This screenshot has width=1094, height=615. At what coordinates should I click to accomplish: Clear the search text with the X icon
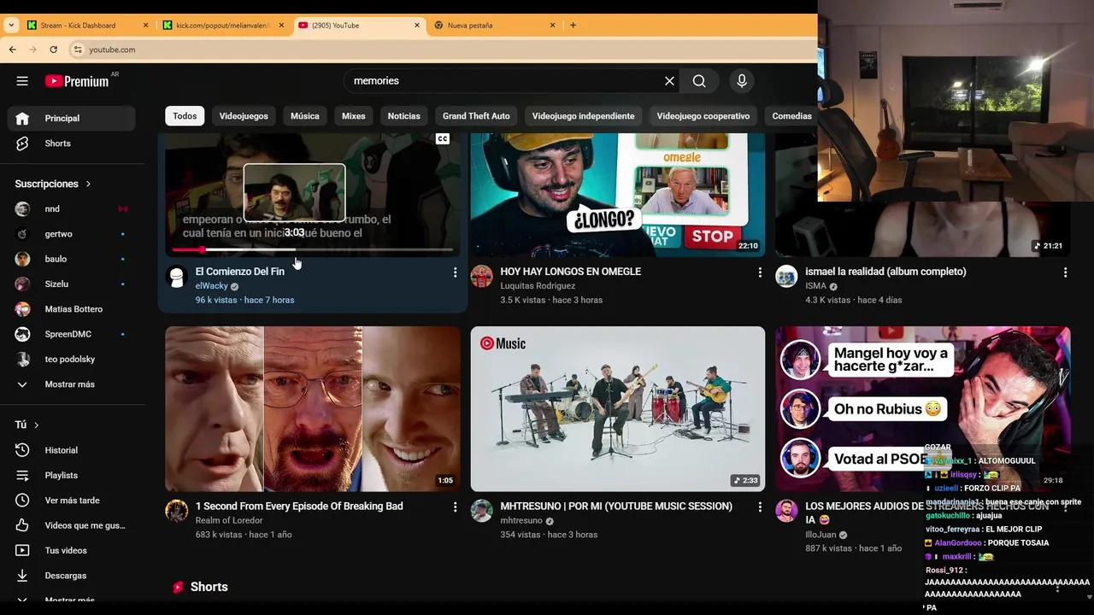tap(669, 81)
